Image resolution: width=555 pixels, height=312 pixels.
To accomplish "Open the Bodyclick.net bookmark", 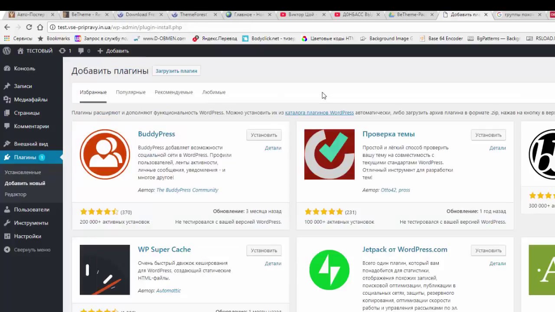I will [x=269, y=38].
